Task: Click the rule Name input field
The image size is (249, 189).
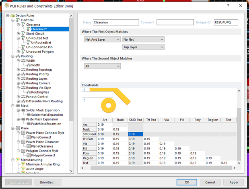Action: click(115, 23)
